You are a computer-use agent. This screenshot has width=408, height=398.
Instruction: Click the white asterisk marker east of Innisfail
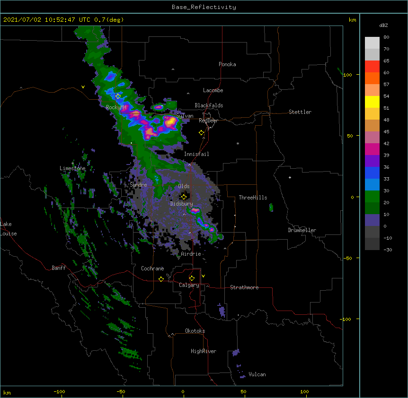tap(238, 143)
